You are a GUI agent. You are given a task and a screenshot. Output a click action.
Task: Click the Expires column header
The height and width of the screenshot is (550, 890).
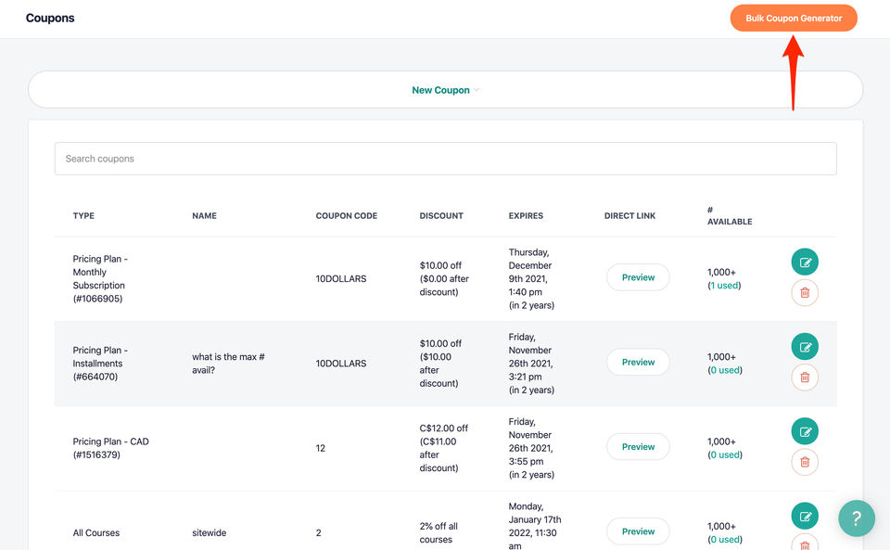pos(526,216)
